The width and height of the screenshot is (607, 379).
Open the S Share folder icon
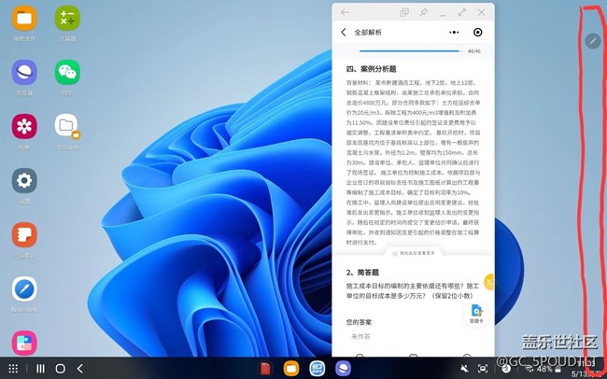(67, 126)
